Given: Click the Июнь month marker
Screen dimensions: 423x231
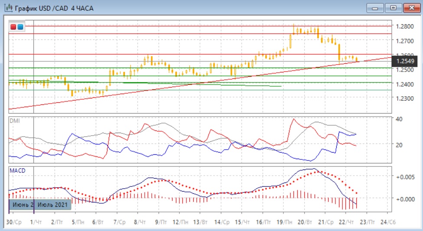Looking at the screenshot, I should pyautogui.click(x=21, y=204).
